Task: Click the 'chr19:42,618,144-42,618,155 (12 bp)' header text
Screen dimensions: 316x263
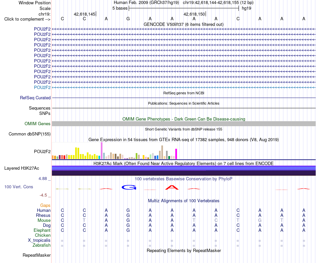Action: (x=218, y=3)
